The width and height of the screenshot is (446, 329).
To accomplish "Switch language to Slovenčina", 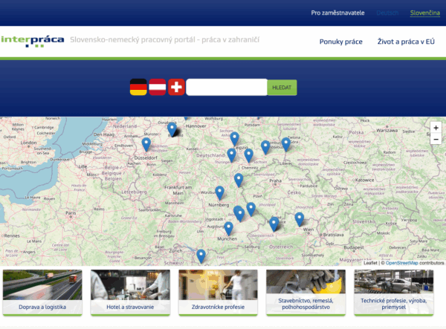I will pos(425,13).
